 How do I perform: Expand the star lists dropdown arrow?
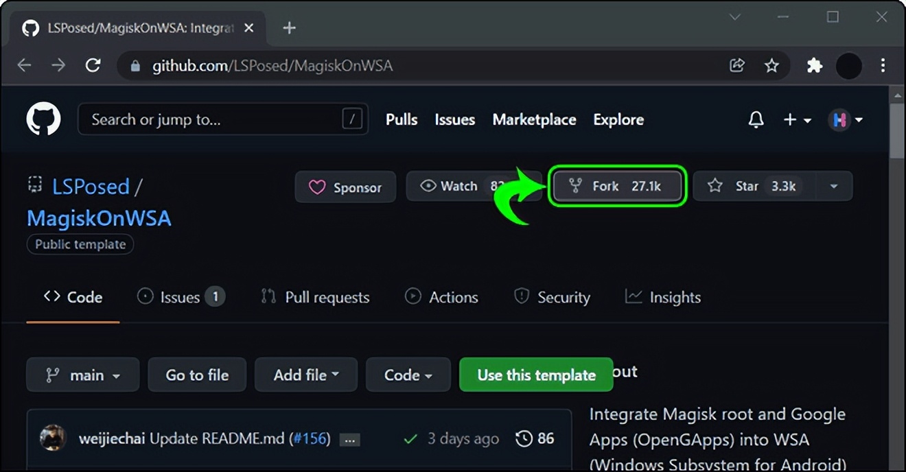tap(834, 186)
